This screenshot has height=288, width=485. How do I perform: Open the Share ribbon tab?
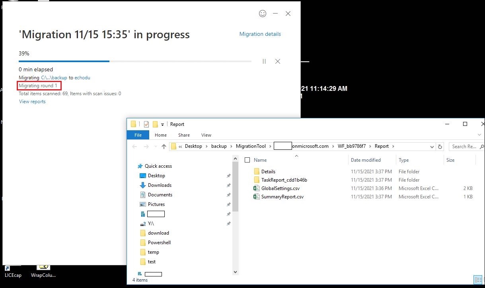point(183,135)
